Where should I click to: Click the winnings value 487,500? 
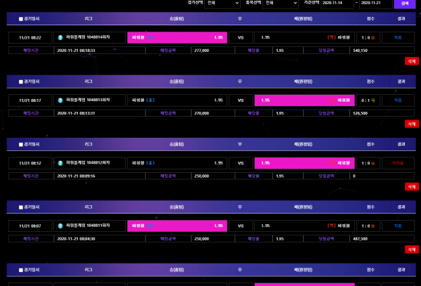click(361, 239)
